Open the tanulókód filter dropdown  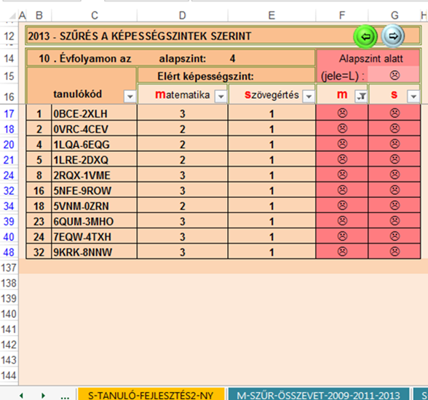(130, 96)
